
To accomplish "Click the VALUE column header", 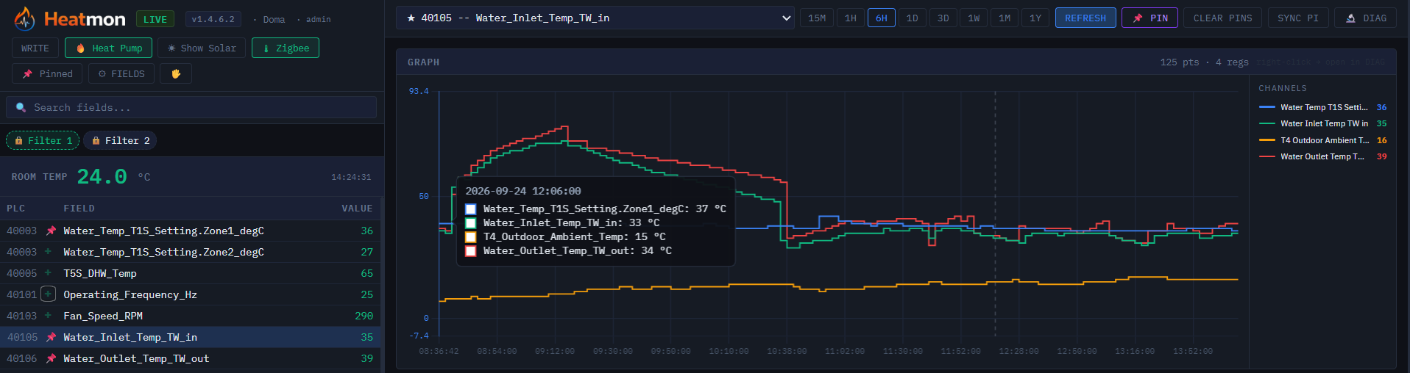I will (x=357, y=209).
